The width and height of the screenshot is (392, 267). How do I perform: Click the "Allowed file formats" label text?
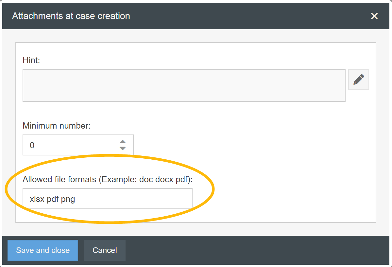pyautogui.click(x=60, y=179)
